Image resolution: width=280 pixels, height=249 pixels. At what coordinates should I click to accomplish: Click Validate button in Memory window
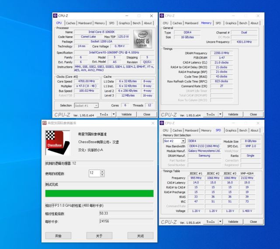coord(233,114)
